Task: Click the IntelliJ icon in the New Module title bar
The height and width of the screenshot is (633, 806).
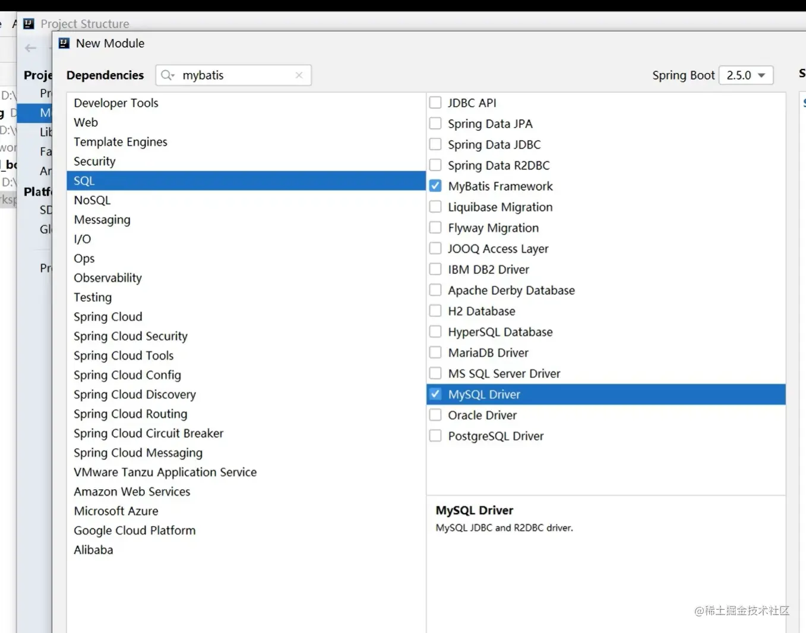Action: pos(64,43)
